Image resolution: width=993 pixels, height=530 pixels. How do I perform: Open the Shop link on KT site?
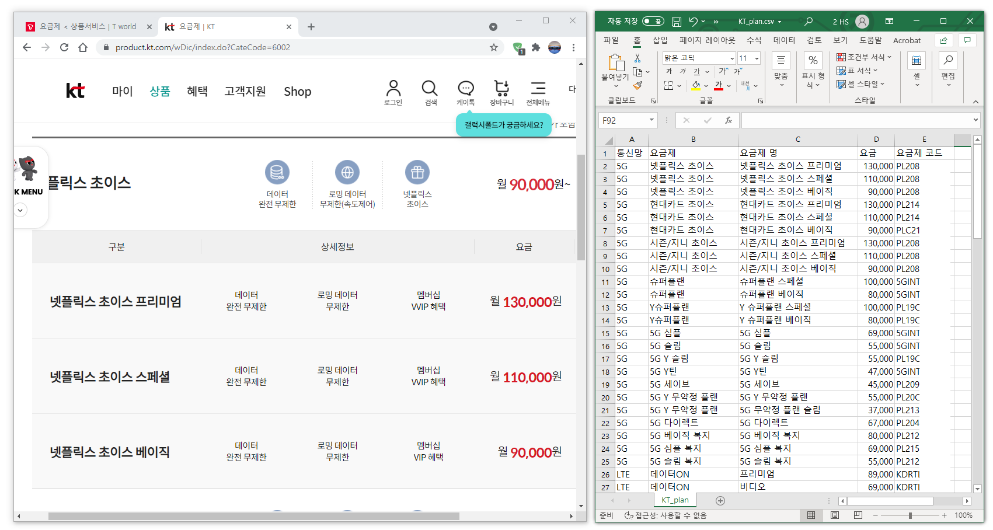tap(298, 92)
